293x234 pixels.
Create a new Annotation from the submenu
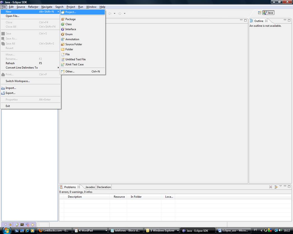click(x=82, y=39)
